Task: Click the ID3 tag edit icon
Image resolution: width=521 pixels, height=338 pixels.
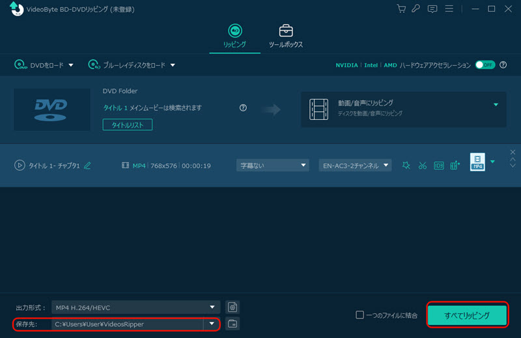Action: pos(439,165)
